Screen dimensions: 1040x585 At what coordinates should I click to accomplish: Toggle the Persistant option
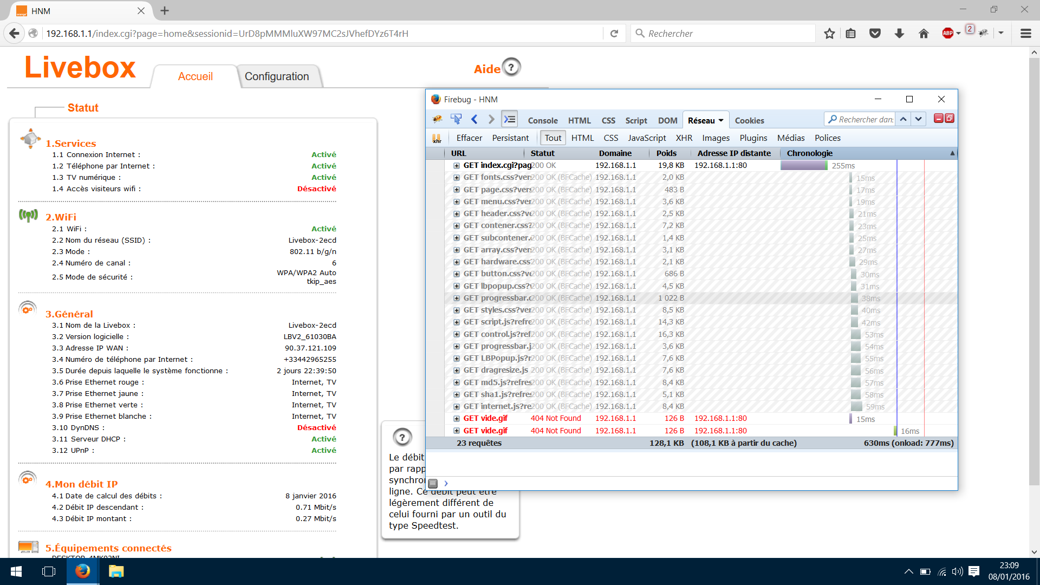pyautogui.click(x=510, y=138)
